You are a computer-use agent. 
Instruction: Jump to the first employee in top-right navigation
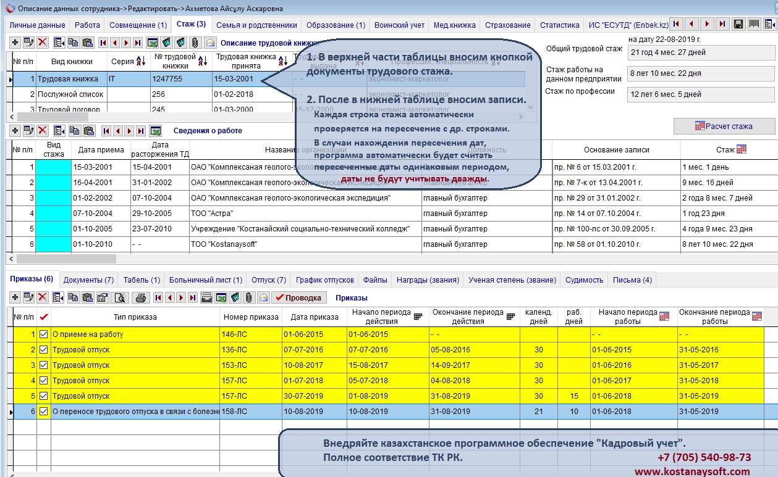click(x=677, y=24)
